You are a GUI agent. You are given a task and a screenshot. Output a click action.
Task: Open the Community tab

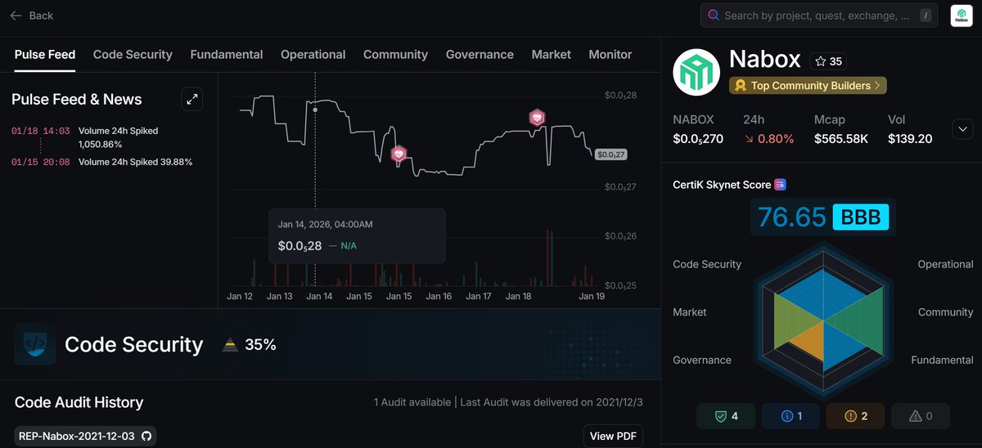point(395,55)
